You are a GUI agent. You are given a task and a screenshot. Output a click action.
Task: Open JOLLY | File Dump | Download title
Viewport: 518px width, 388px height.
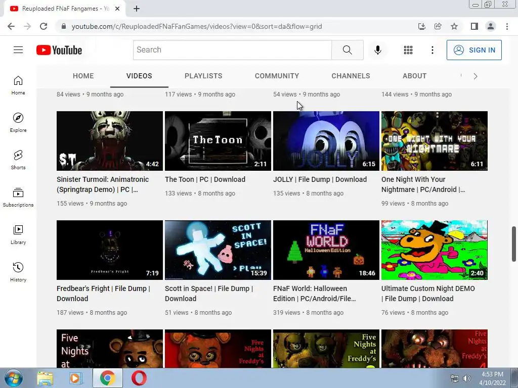[320, 179]
